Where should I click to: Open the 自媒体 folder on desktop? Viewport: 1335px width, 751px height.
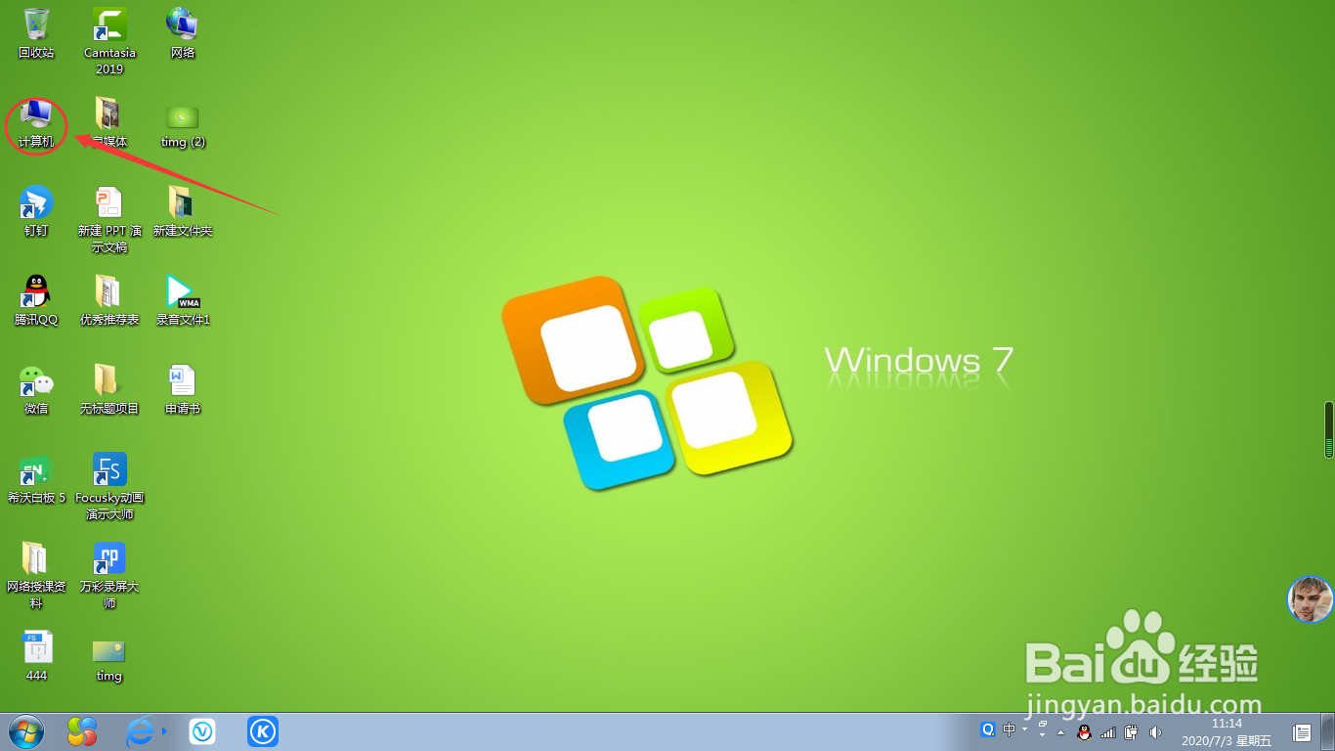tap(109, 122)
